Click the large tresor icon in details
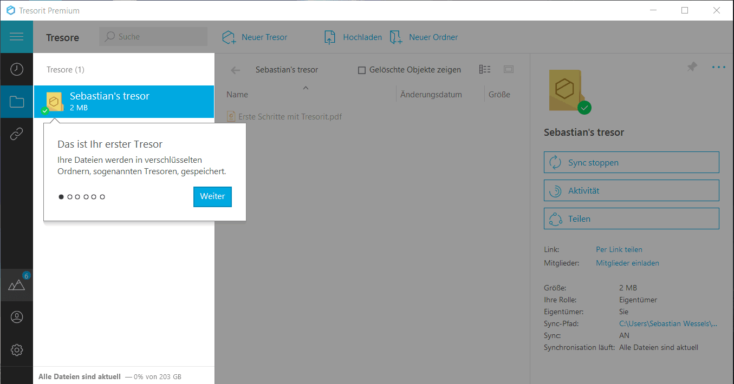734x384 pixels. (x=567, y=91)
